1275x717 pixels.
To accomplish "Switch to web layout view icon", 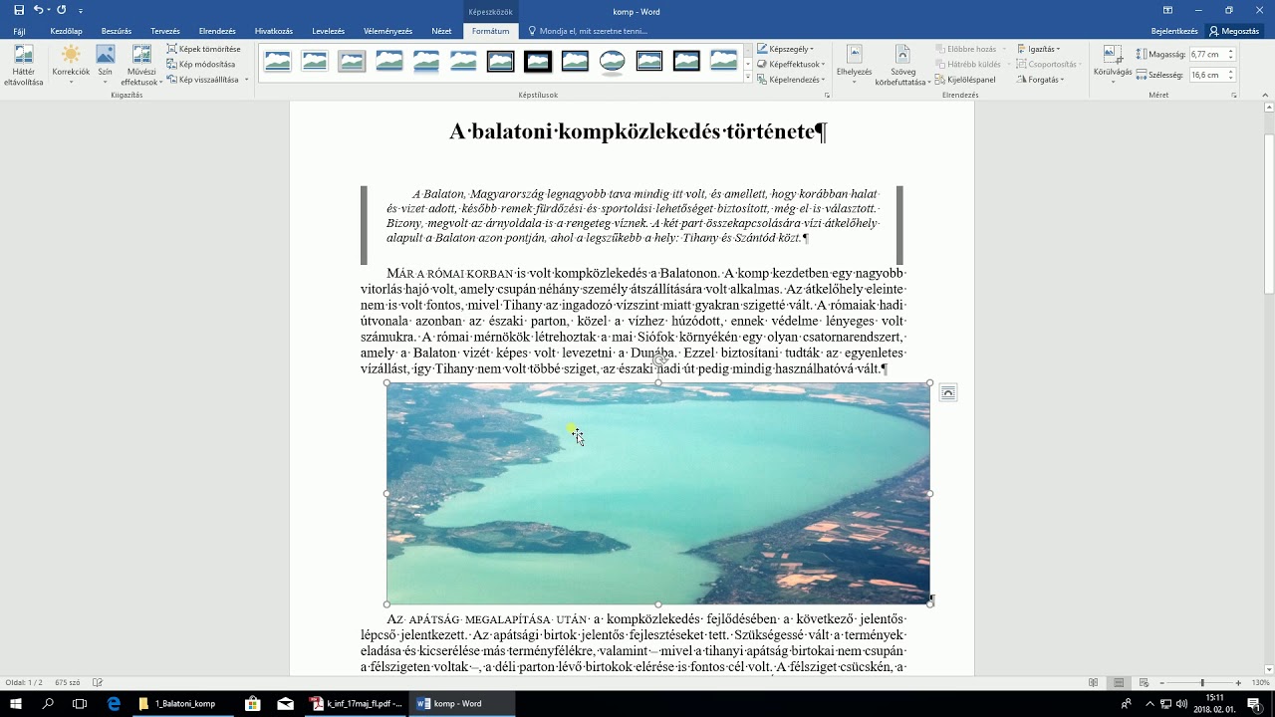I will coord(1144,682).
